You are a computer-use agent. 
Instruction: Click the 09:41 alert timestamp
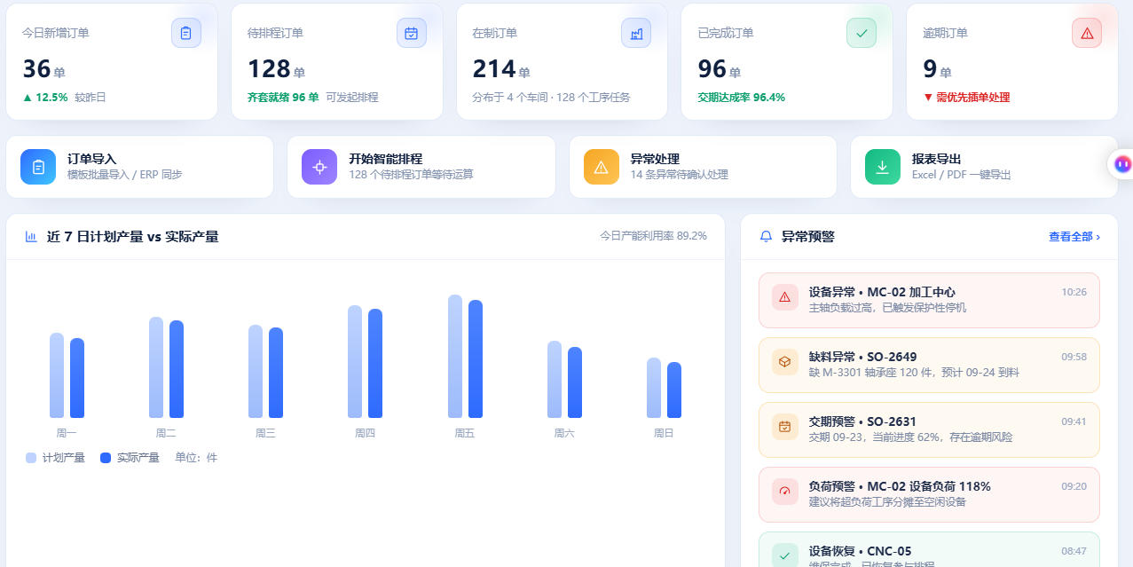1074,421
